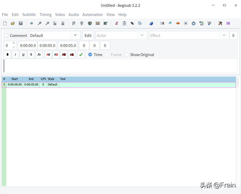Select lines visible on current frame

[90, 23]
